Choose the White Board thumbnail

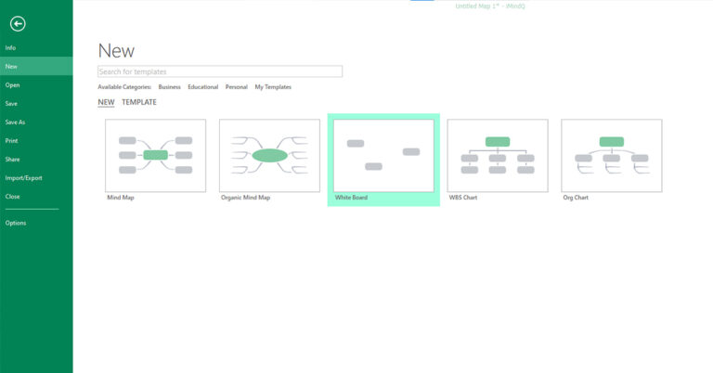383,155
